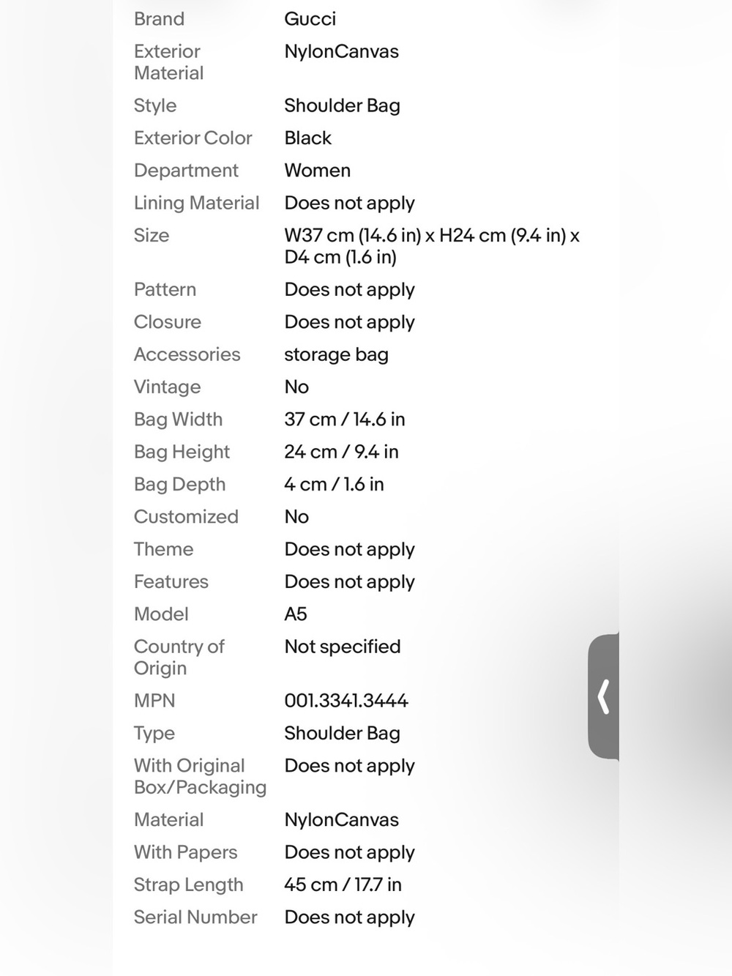Click the Type label
Viewport: 732px width, 976px height.
[154, 733]
